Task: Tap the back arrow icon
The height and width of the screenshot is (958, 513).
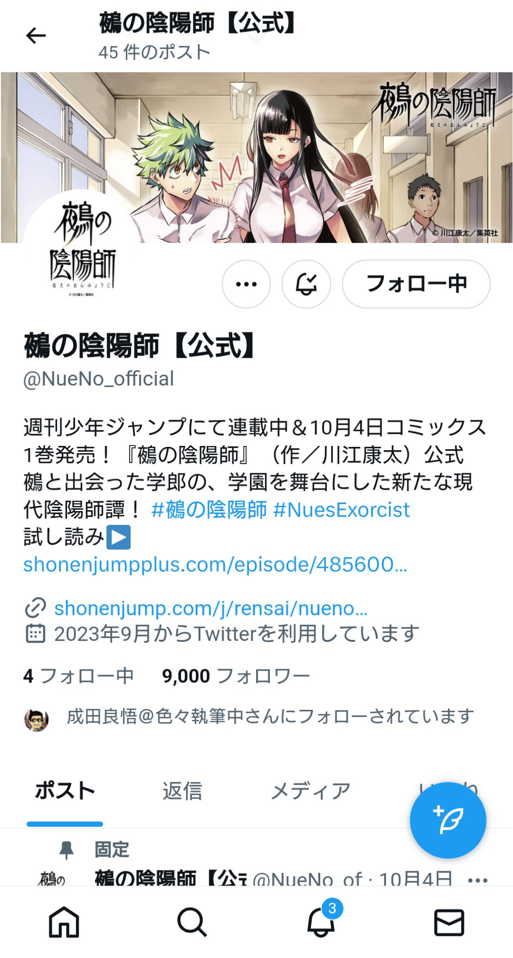Action: point(36,35)
